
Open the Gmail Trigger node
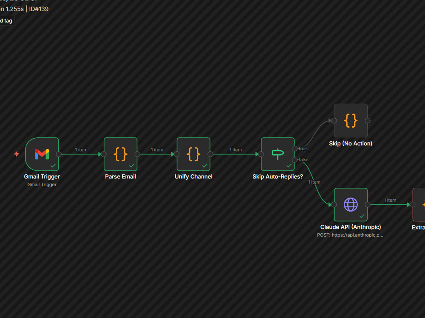coord(42,154)
